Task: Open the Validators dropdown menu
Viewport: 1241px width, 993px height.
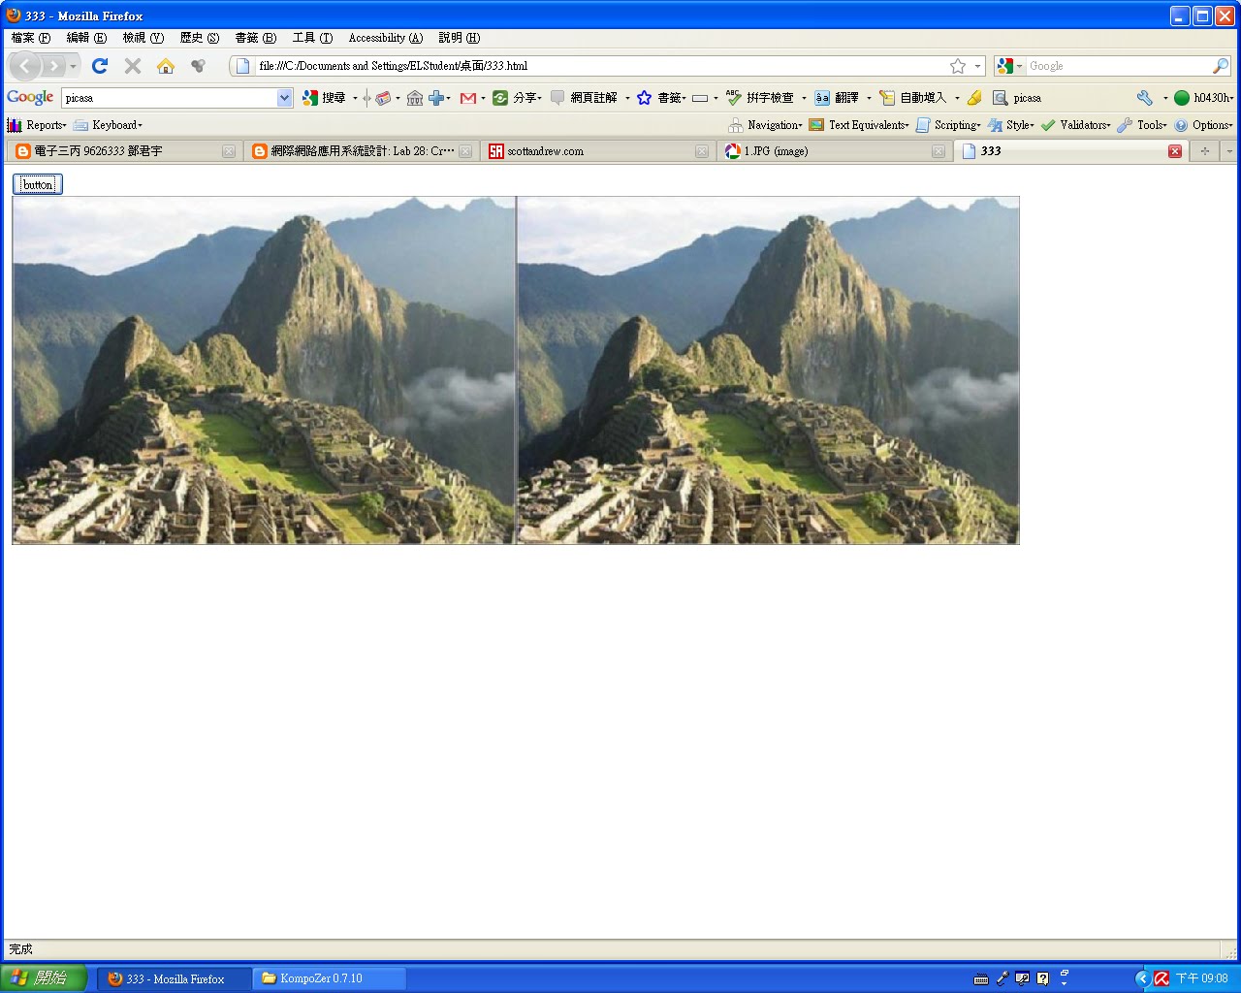Action: coord(1075,125)
